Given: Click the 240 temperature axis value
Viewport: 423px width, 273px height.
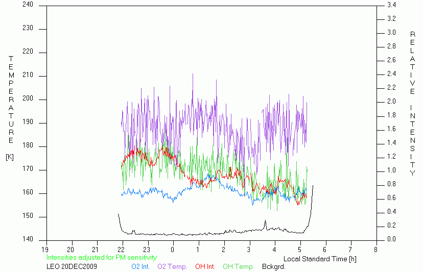Looking at the screenshot, I should point(28,5).
